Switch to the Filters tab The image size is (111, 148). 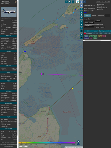94,15
